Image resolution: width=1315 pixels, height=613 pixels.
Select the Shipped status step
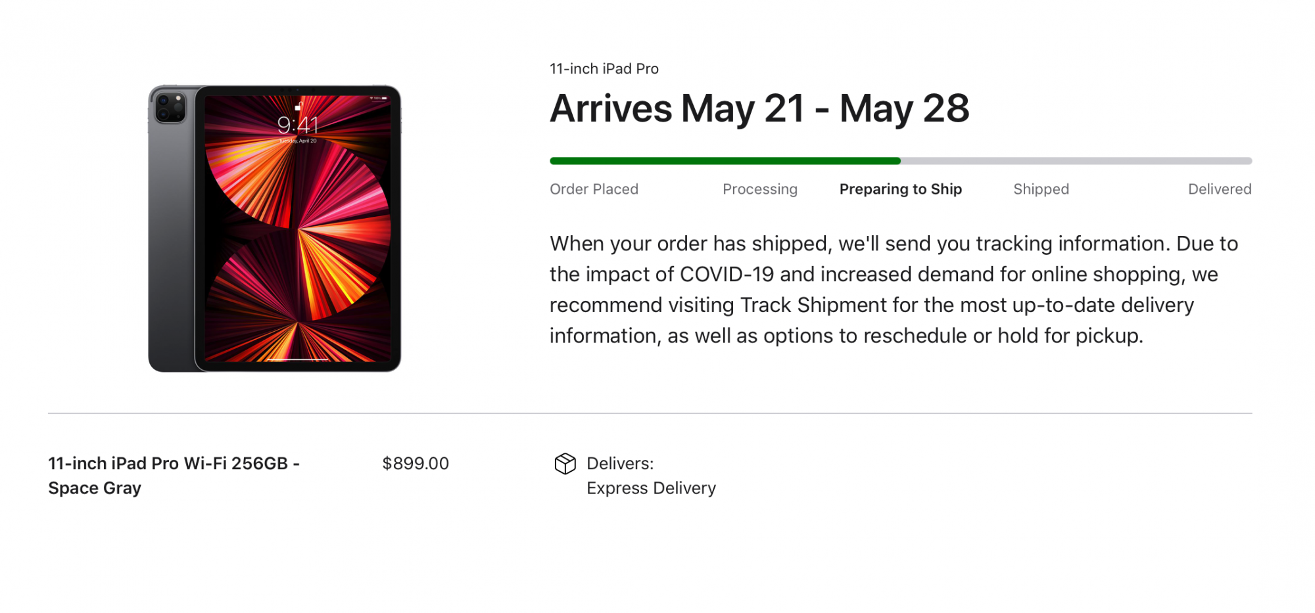point(1041,189)
